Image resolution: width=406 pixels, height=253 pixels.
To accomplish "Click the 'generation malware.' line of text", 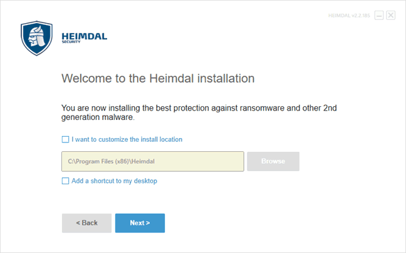I will 98,117.
